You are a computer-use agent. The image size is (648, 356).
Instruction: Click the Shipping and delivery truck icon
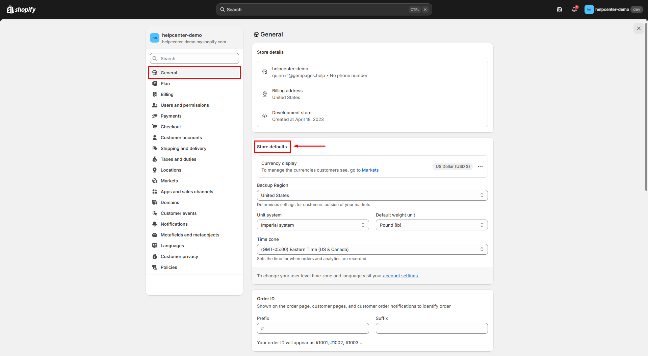[x=155, y=148]
